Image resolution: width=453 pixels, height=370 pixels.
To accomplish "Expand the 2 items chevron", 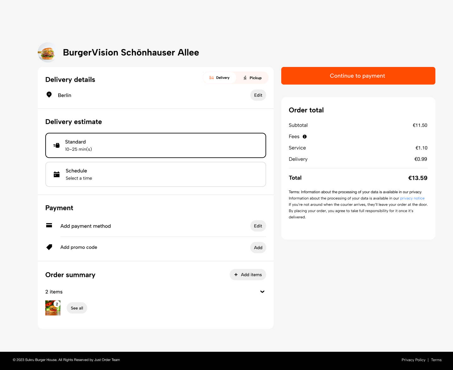I will tap(262, 292).
